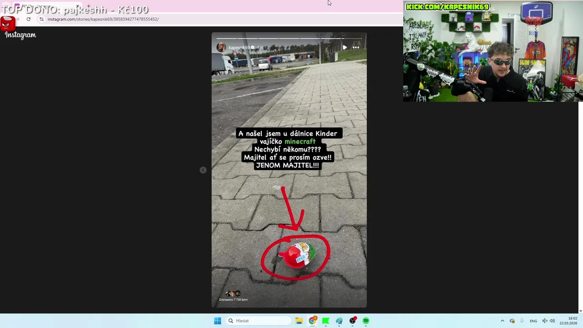Open the paint palette app in taskbar

[x=339, y=321]
